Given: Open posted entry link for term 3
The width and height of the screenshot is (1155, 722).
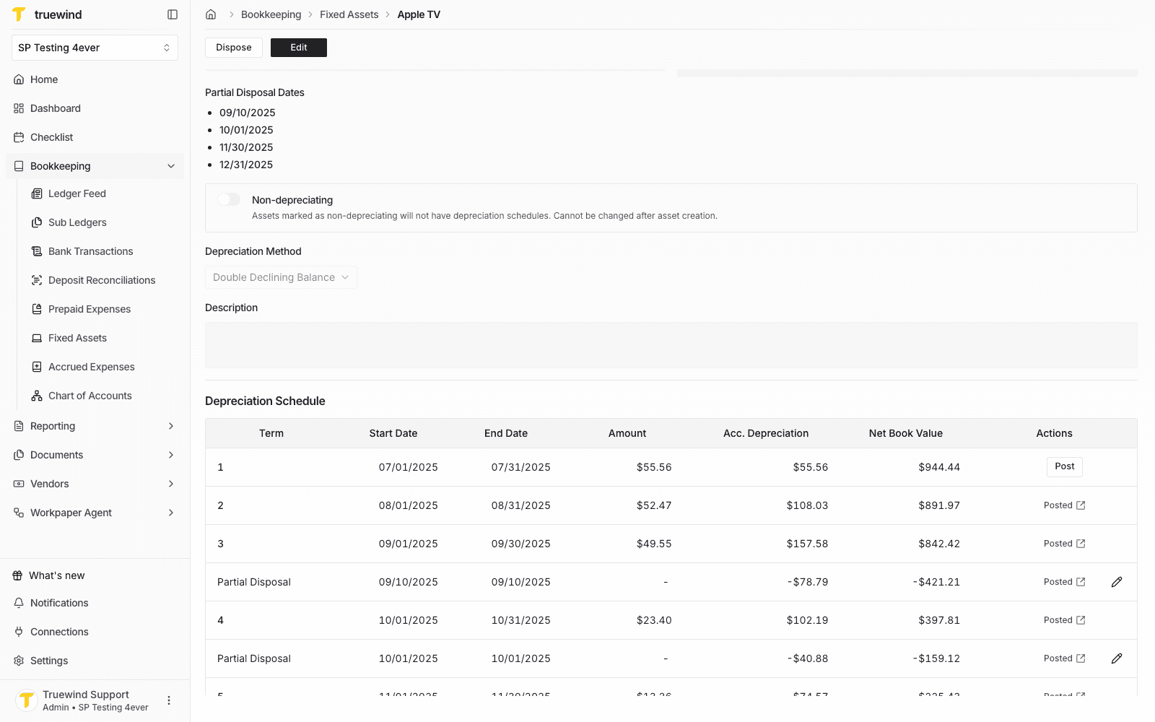Looking at the screenshot, I should tap(1065, 544).
